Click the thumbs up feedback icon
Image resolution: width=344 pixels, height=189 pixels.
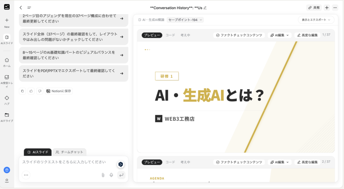pos(31,91)
